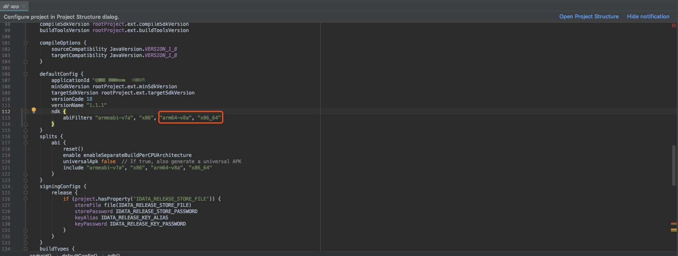The width and height of the screenshot is (678, 256).
Task: Collapse the release block on line 125
Action: pyautogui.click(x=25, y=193)
